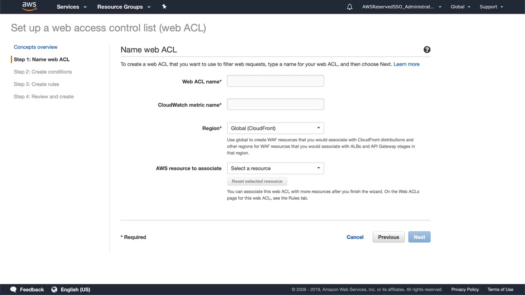Click the pin shortcut icon in navbar
This screenshot has height=295, width=525.
point(164,7)
